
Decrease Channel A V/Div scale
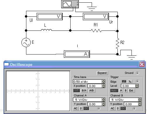pyautogui.click(x=103, y=101)
